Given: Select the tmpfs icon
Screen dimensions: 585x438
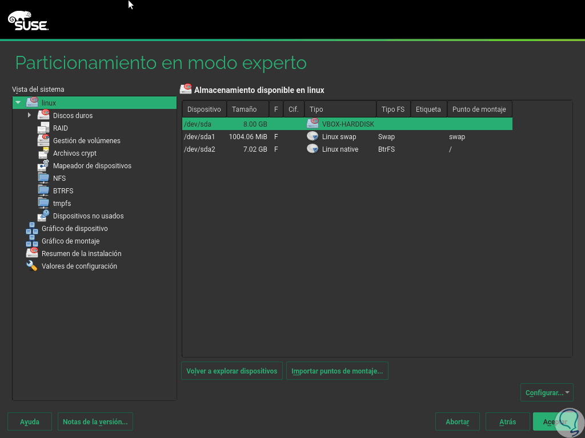Looking at the screenshot, I should [x=43, y=203].
